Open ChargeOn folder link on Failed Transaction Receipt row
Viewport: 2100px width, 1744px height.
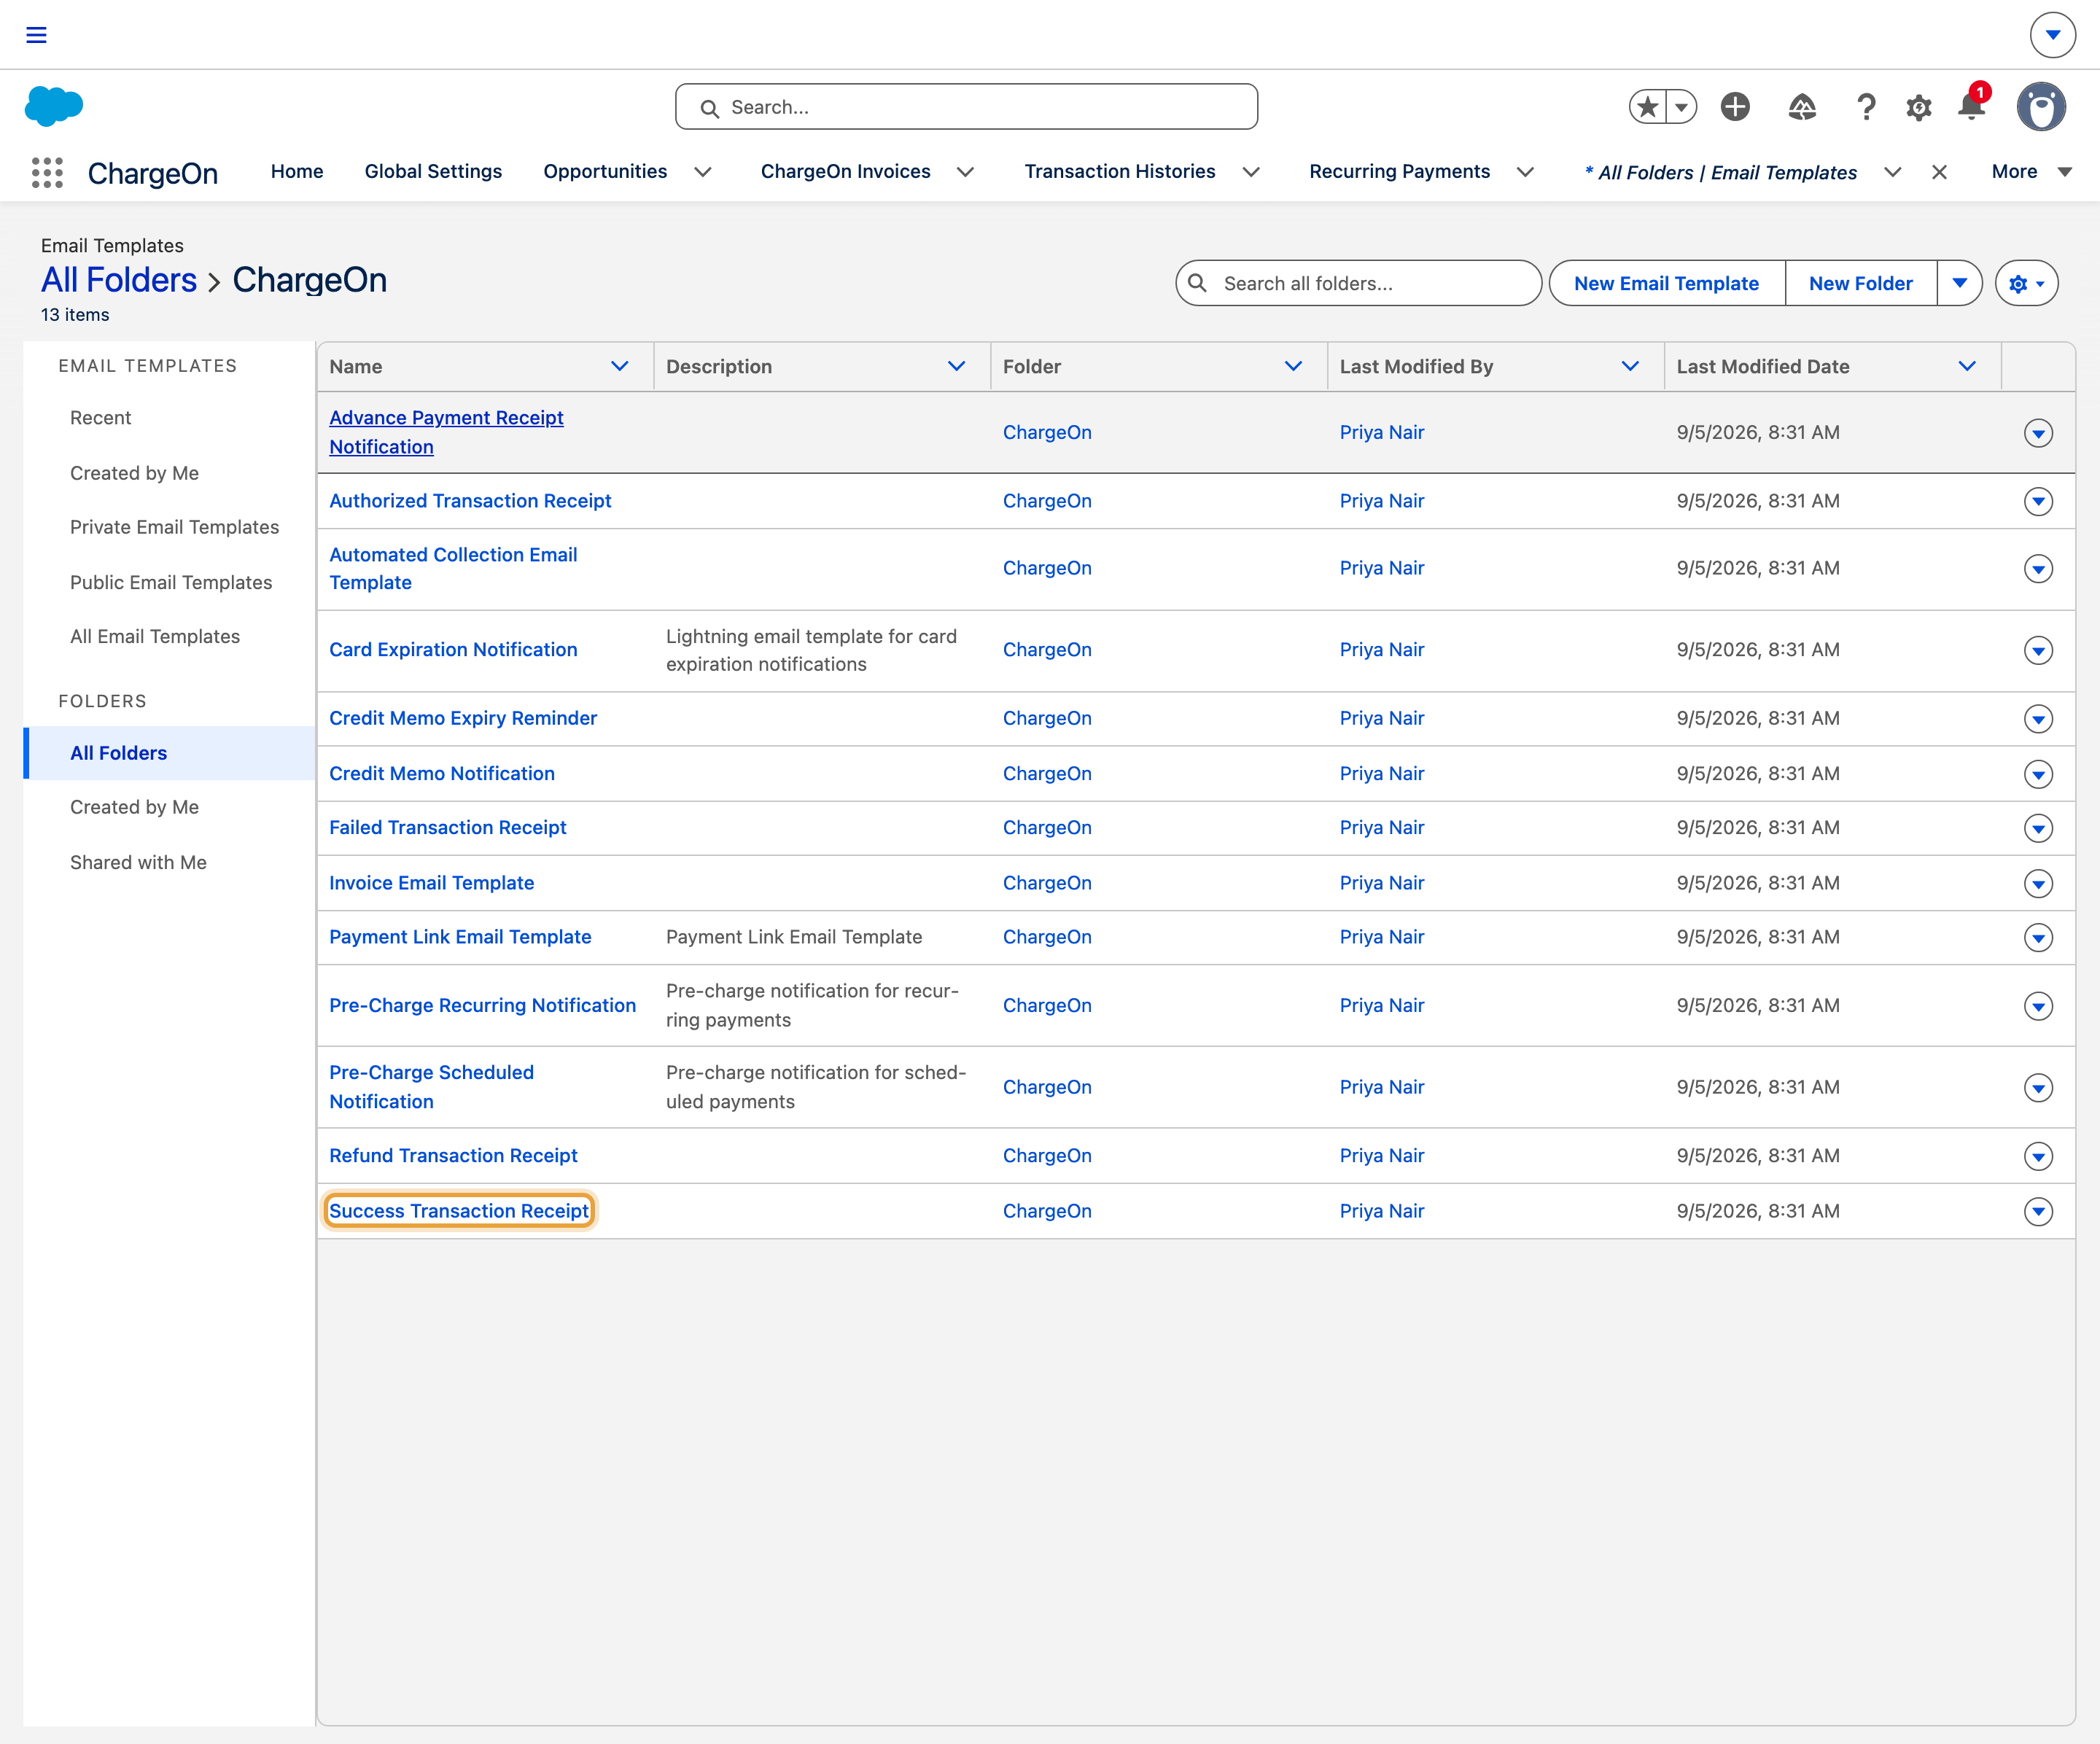tap(1047, 828)
